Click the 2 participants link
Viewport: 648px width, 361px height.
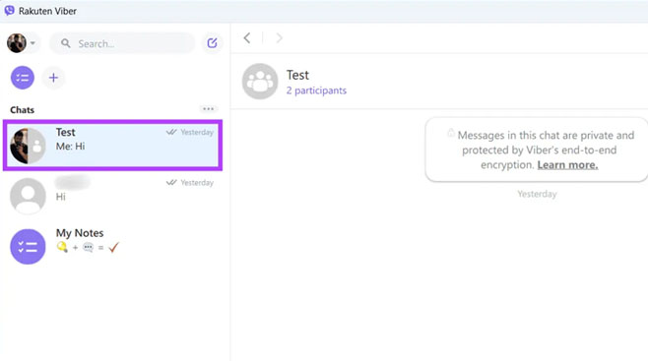click(316, 90)
